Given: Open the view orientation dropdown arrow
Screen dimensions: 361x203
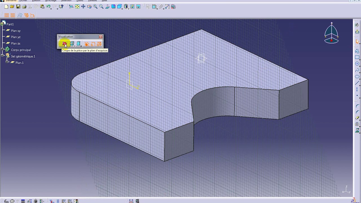Looking at the screenshot, I should pyautogui.click(x=122, y=9).
